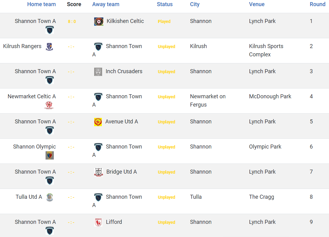Sort fixtures by Round header
Screen dimensions: 329x237
click(x=317, y=4)
